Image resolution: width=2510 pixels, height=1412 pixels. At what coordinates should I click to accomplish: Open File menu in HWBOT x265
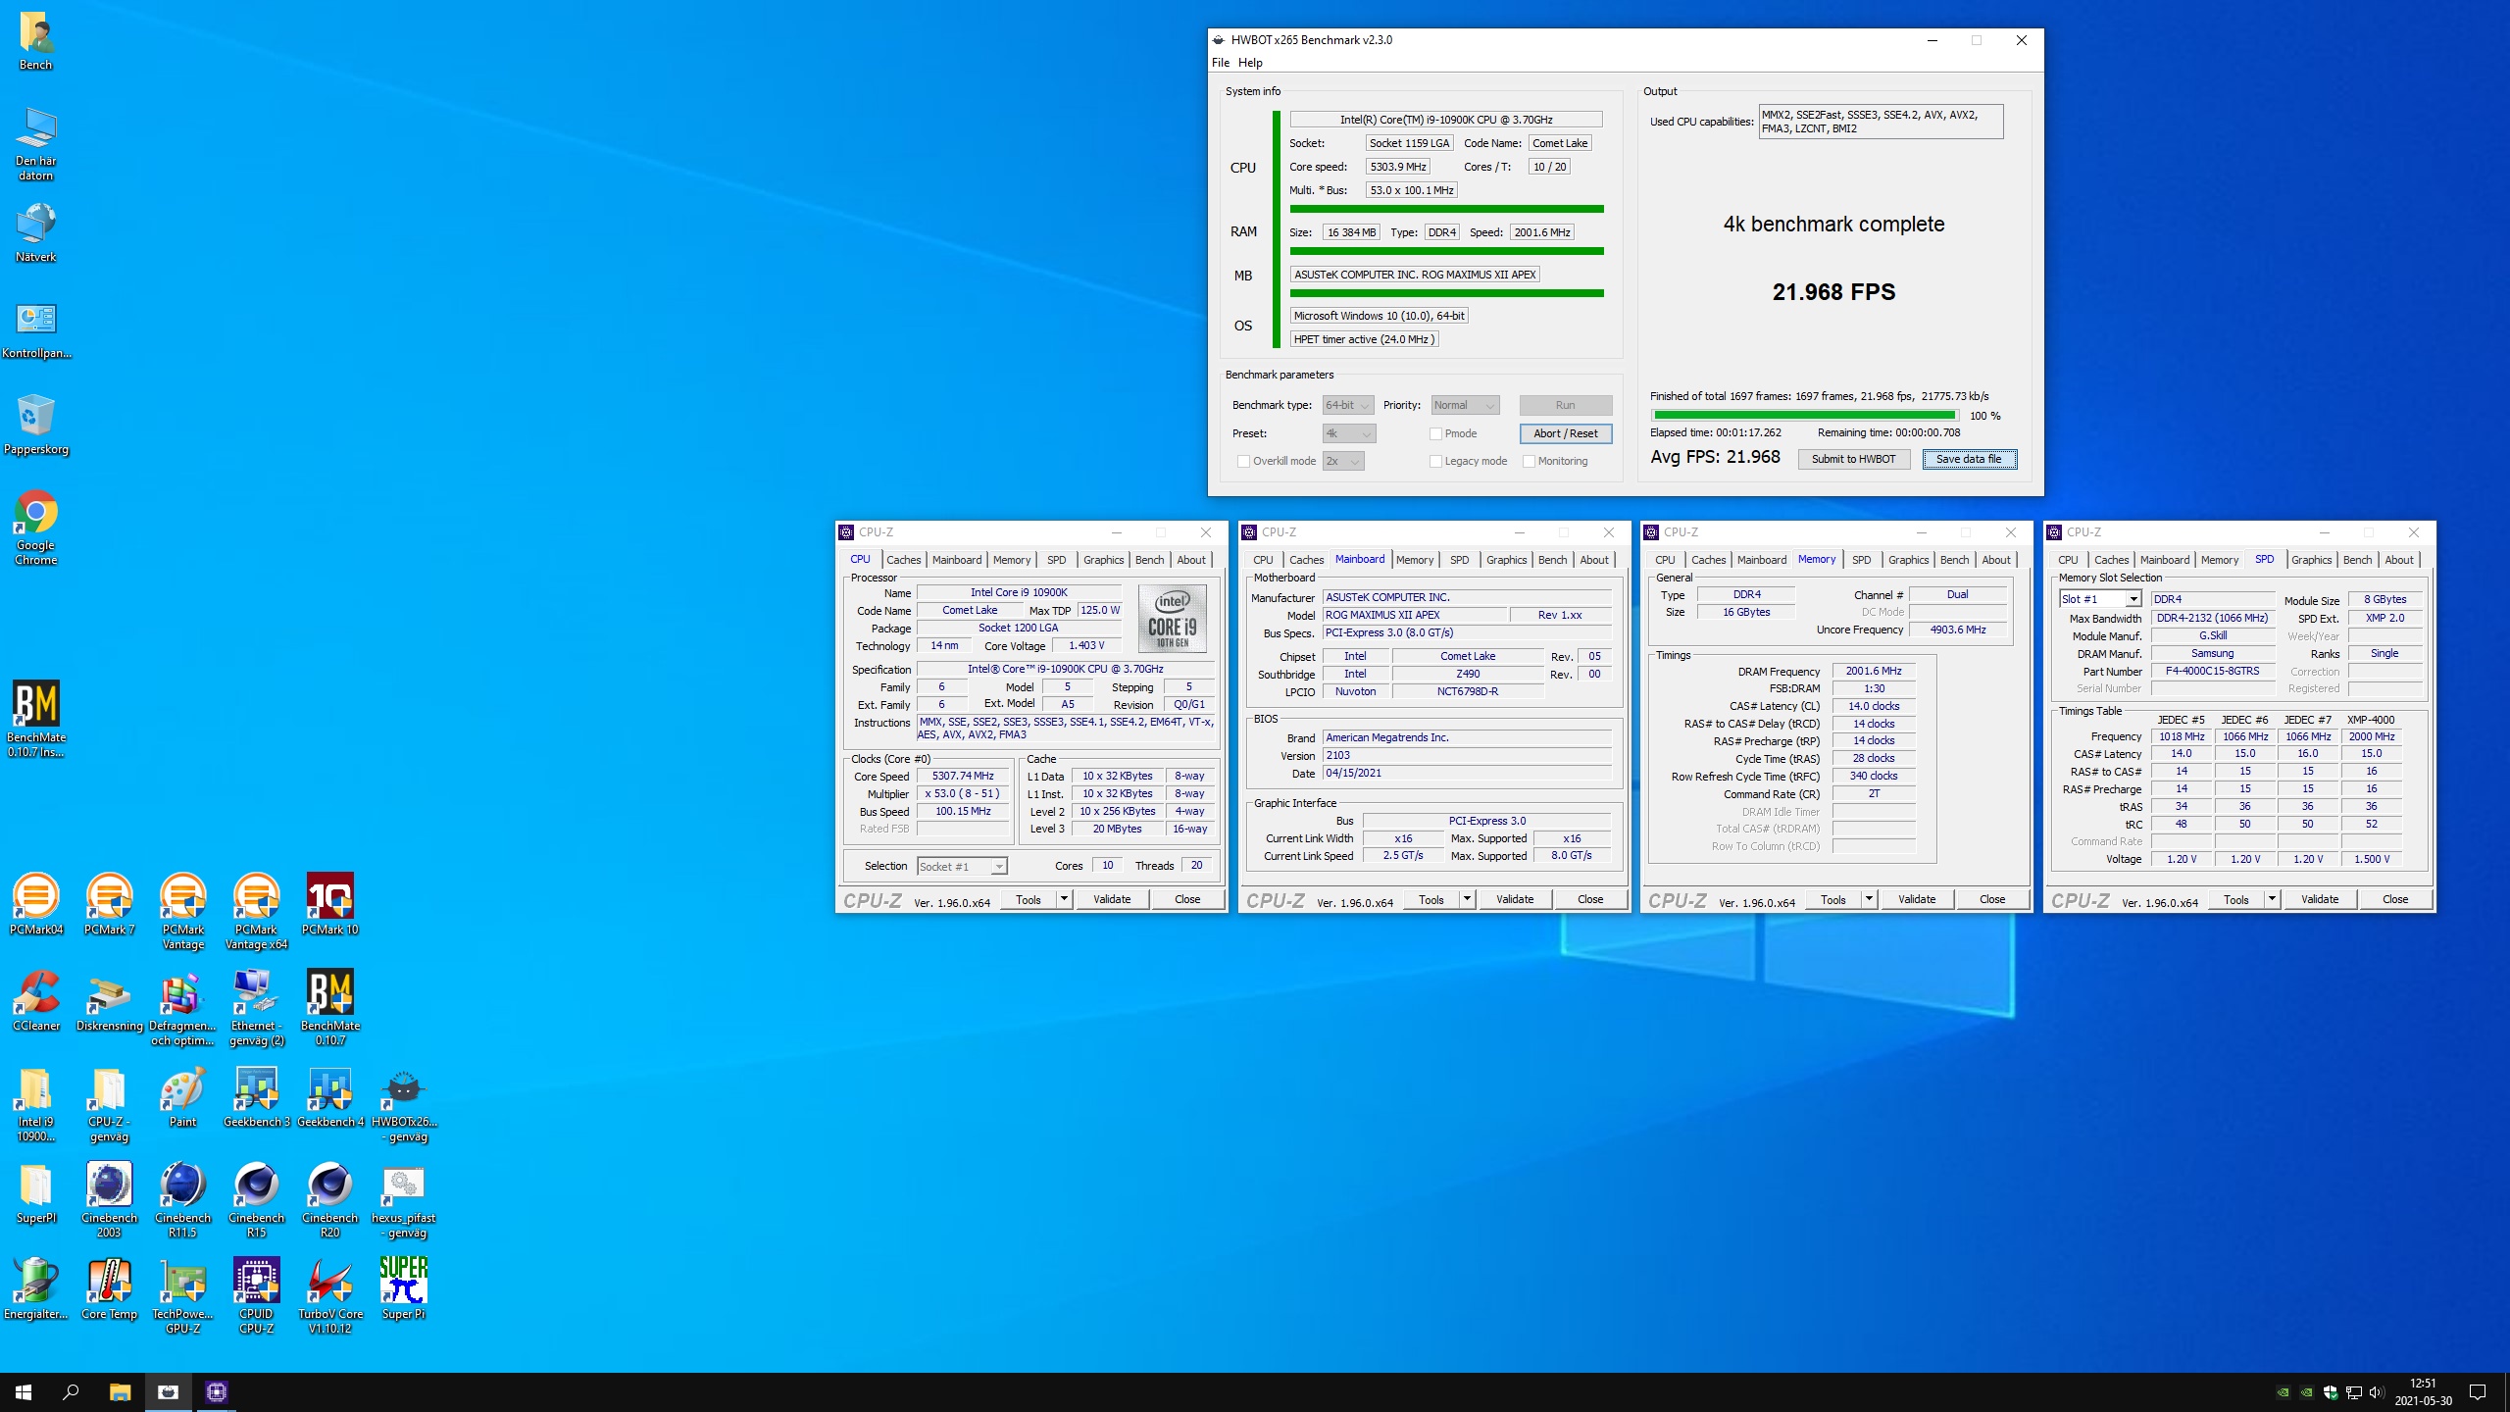pyautogui.click(x=1221, y=63)
